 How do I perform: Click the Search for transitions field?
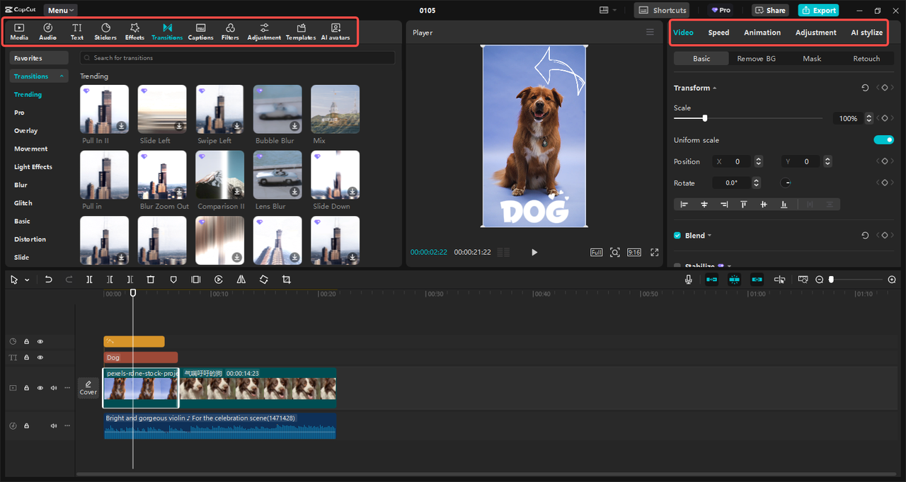[x=237, y=58]
